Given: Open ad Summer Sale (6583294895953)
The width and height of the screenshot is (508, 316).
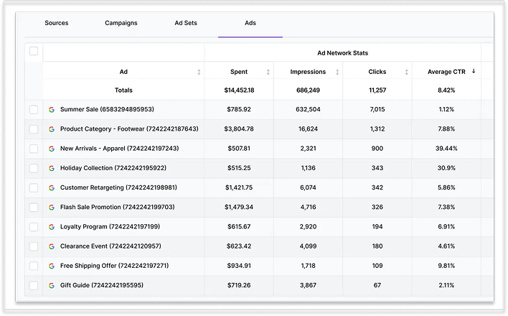Looking at the screenshot, I should pyautogui.click(x=107, y=109).
